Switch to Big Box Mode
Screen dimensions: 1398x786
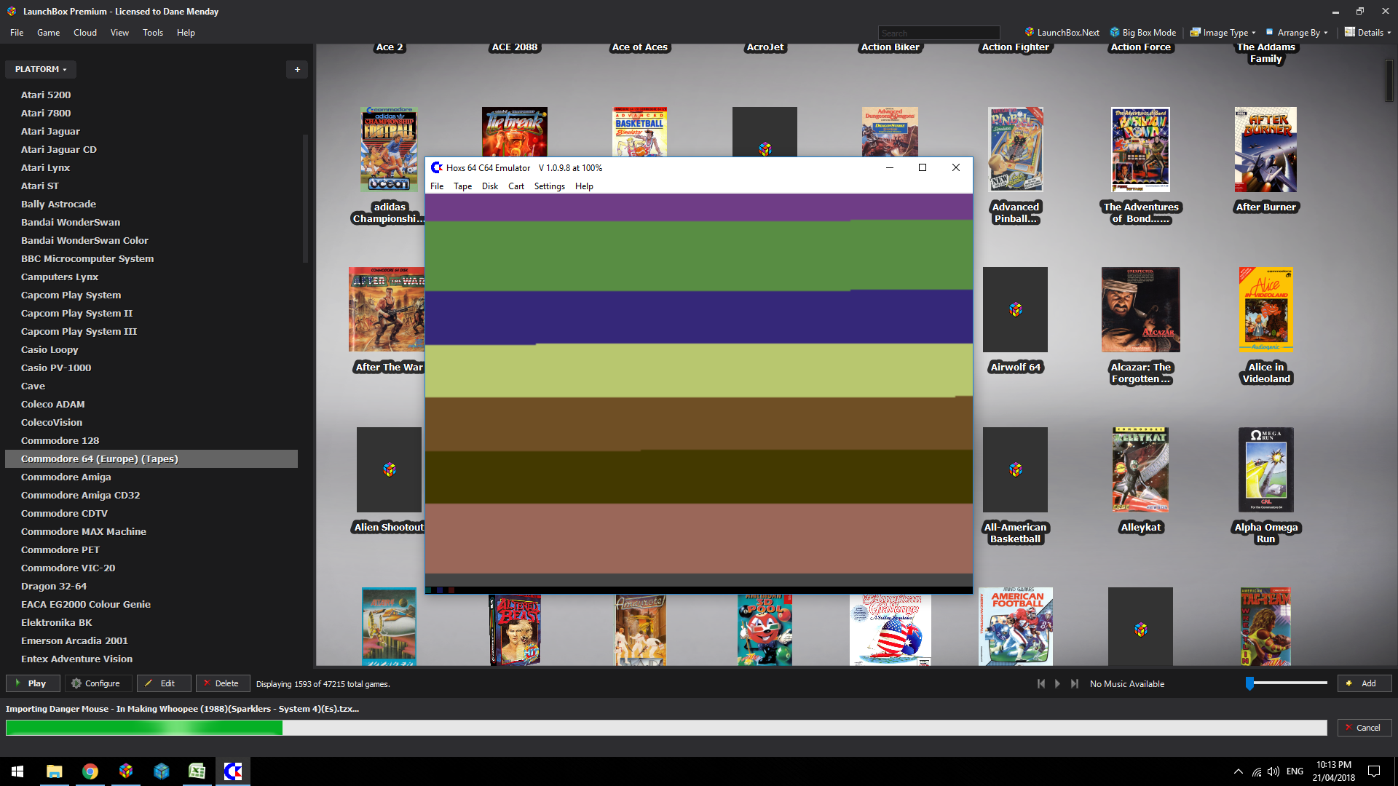coord(1142,33)
